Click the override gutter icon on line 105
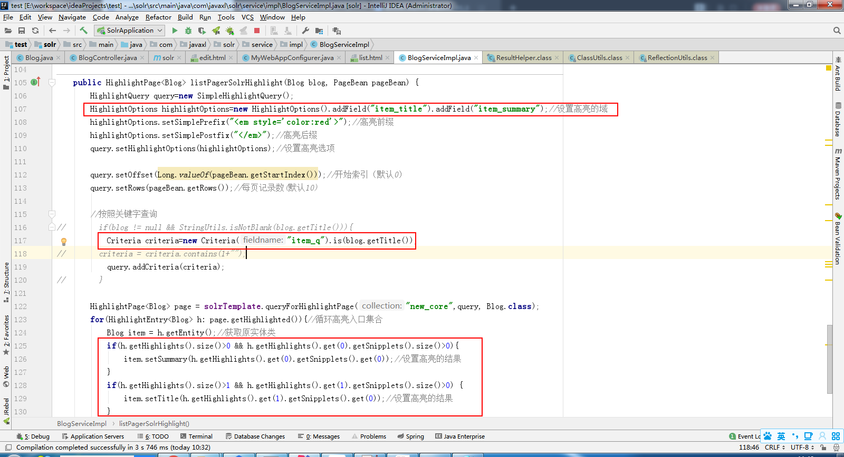 pyautogui.click(x=35, y=82)
